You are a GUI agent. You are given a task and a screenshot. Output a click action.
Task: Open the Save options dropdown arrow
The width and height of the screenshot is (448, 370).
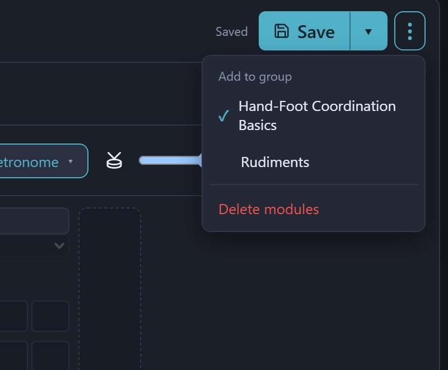coord(368,31)
